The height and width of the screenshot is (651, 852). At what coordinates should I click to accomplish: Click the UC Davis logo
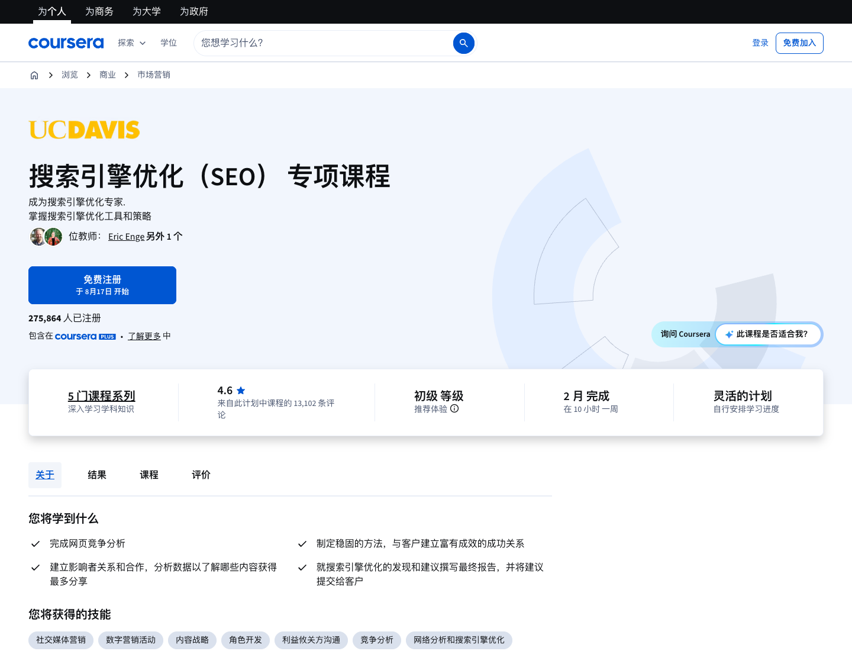84,130
